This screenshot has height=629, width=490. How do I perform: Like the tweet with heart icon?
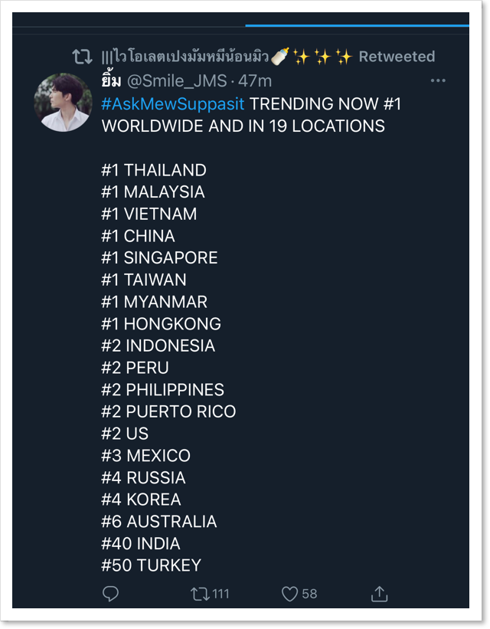(289, 594)
